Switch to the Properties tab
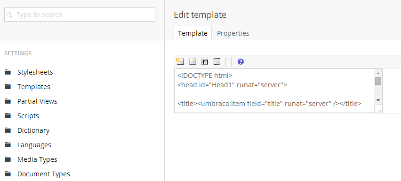The height and width of the screenshot is (181, 401). [x=233, y=33]
